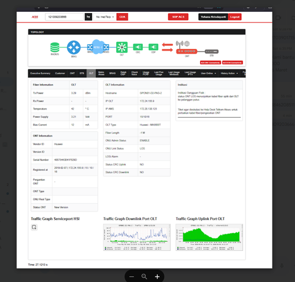Open the Usage PCRF tab
Screen dimensions: 295x282
coord(146,73)
